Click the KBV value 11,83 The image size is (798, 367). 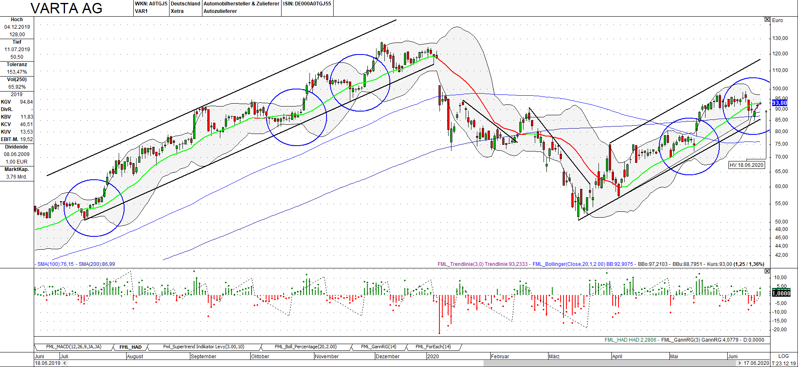(x=27, y=117)
